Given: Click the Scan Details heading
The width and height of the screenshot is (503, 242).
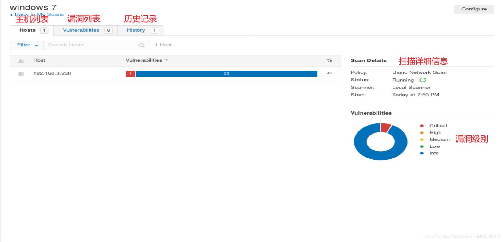Looking at the screenshot, I should (x=369, y=60).
